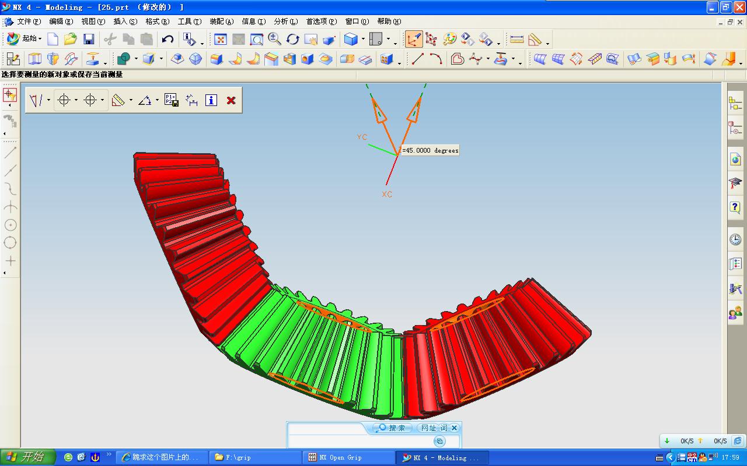
Task: Expand the shaded rendering style dropdown arrow
Action: coord(363,40)
